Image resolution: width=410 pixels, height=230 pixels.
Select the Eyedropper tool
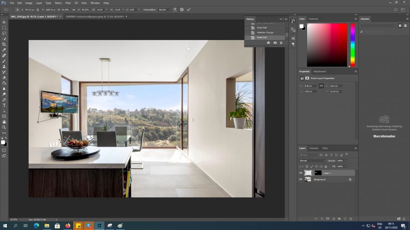[x=4, y=50]
